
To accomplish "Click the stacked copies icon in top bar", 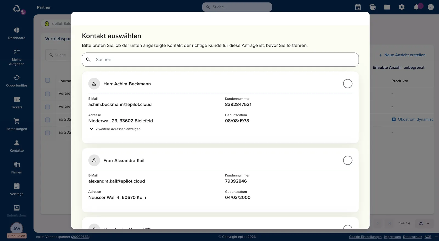I will point(373,7).
